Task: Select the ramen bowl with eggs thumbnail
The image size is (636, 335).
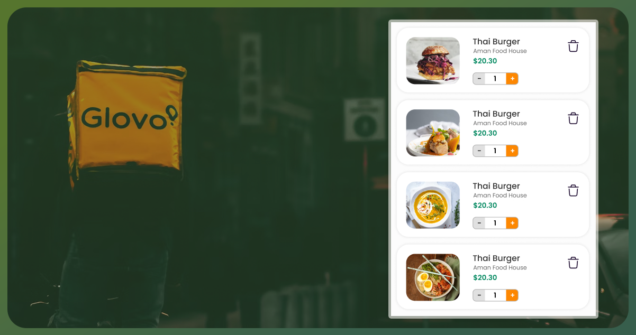Action: coord(433,277)
